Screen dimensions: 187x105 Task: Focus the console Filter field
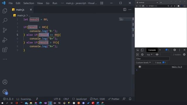pos(153,59)
